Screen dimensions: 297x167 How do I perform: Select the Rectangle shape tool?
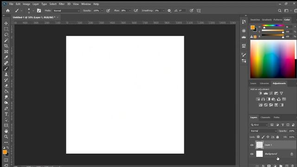pos(6,125)
